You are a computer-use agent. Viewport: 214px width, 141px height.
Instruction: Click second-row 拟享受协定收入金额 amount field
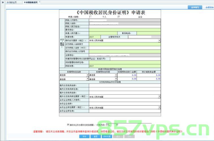tap(127, 79)
